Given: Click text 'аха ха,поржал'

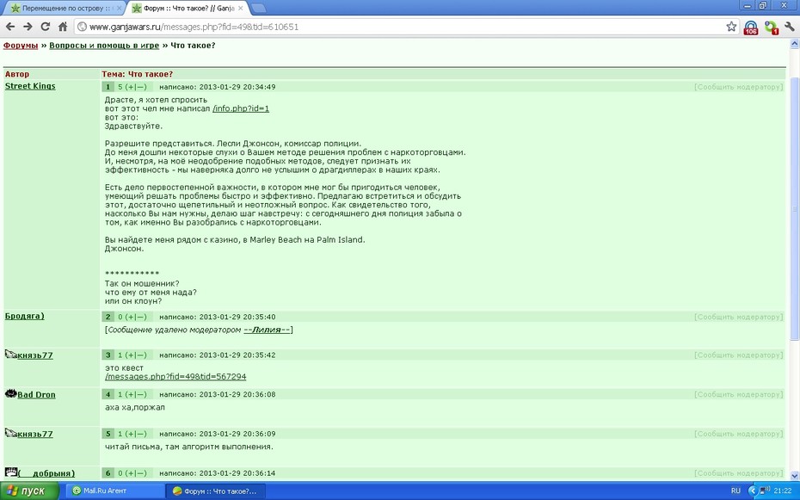Looking at the screenshot, I should pos(135,407).
